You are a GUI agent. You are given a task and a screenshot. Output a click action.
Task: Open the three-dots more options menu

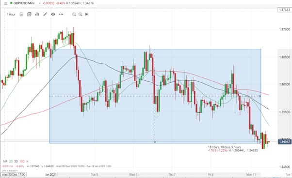click(x=61, y=14)
